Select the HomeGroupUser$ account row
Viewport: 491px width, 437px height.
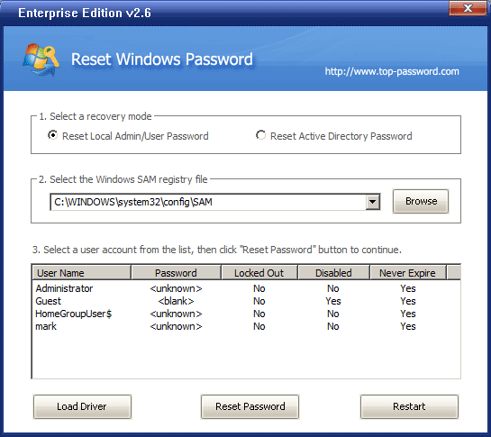coord(246,314)
